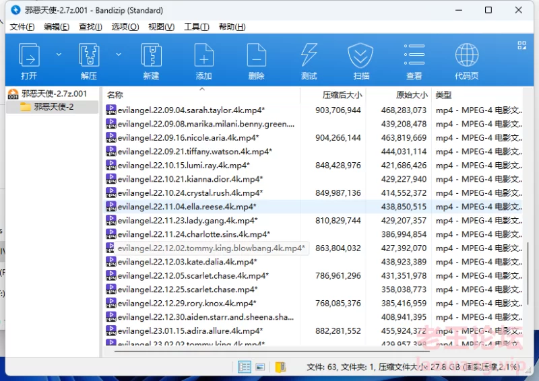The image size is (539, 381).
Task: Open the 视图(V) menu
Action: pos(161,27)
